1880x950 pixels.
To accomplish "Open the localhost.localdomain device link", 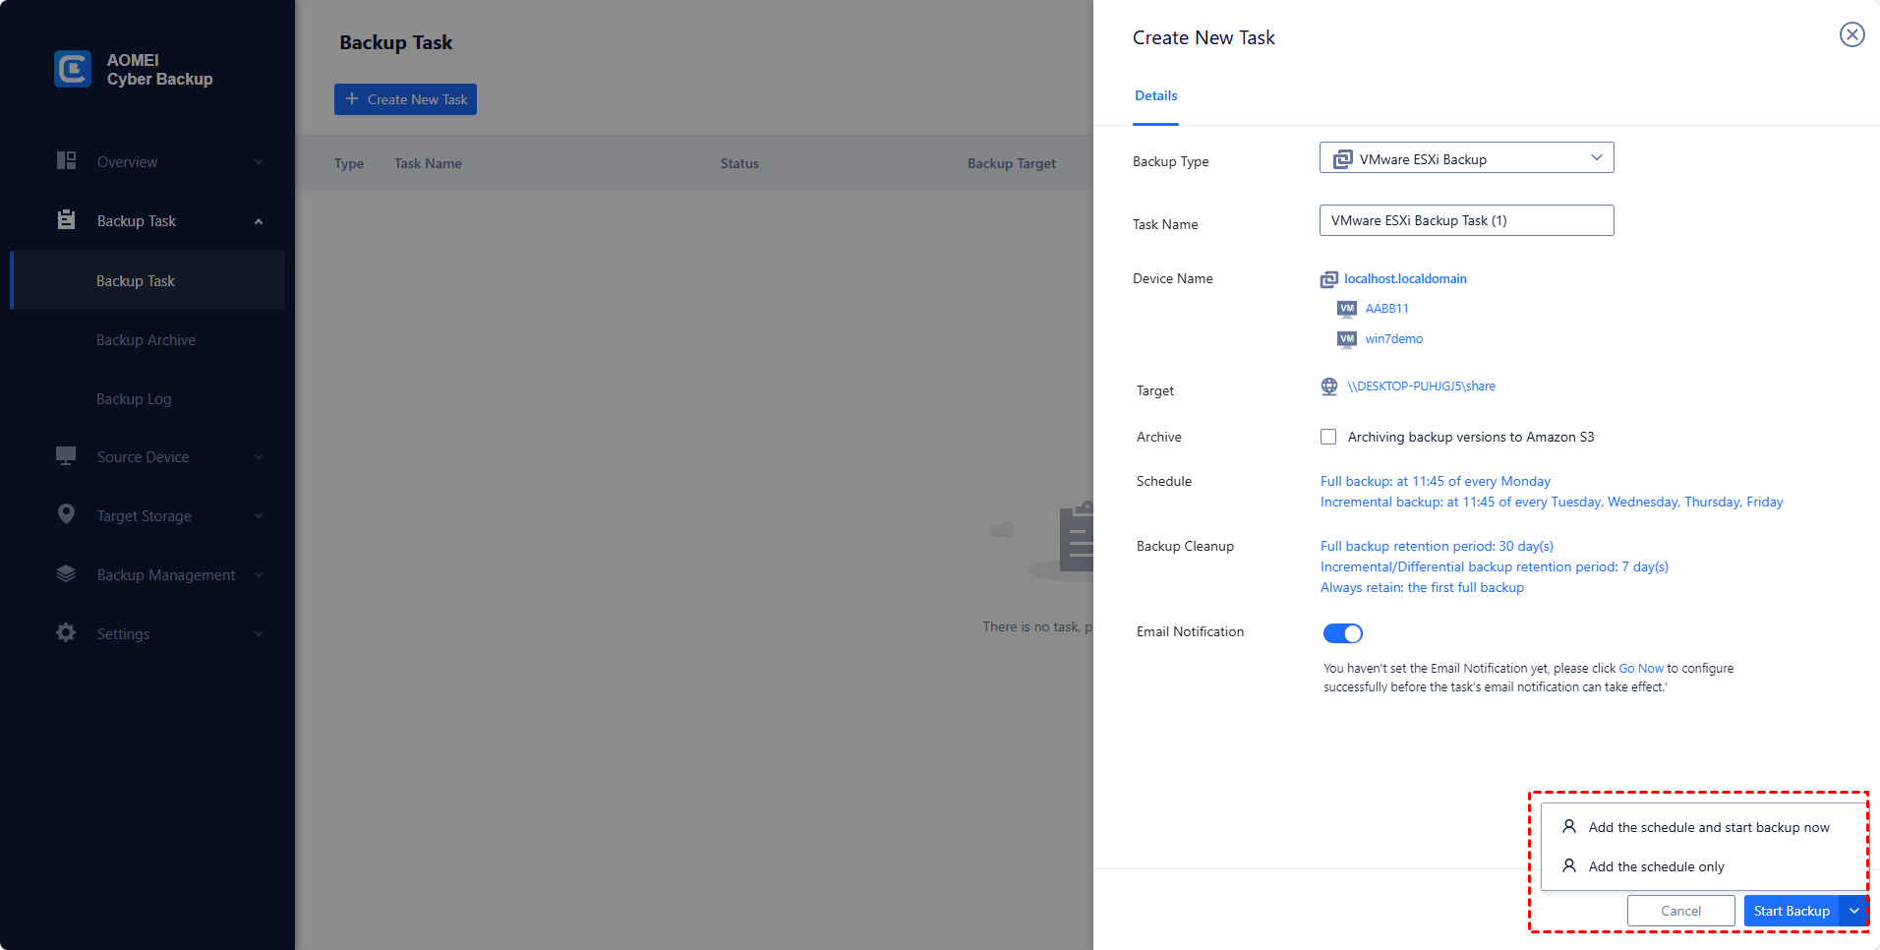I will click(1405, 279).
